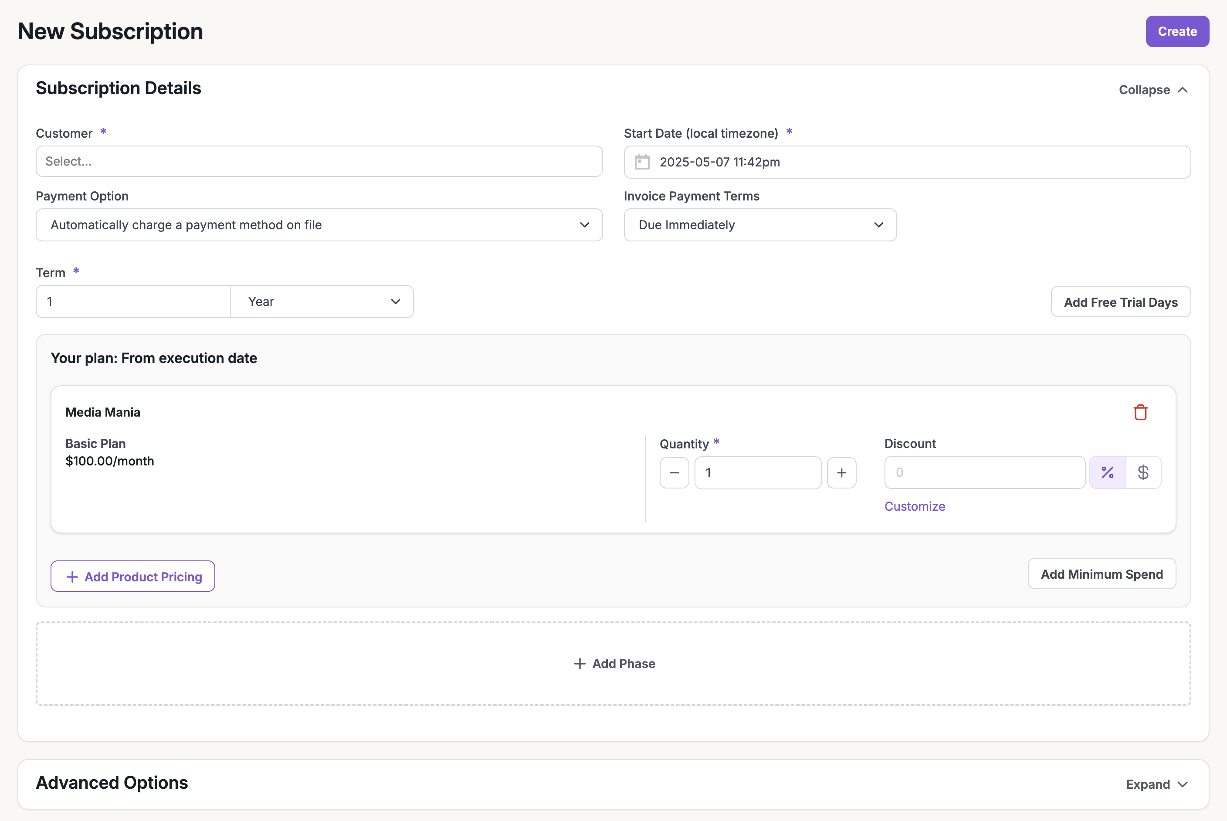Screen dimensions: 1227x821
Task: Open the Payment Option dropdown
Action: pos(319,224)
